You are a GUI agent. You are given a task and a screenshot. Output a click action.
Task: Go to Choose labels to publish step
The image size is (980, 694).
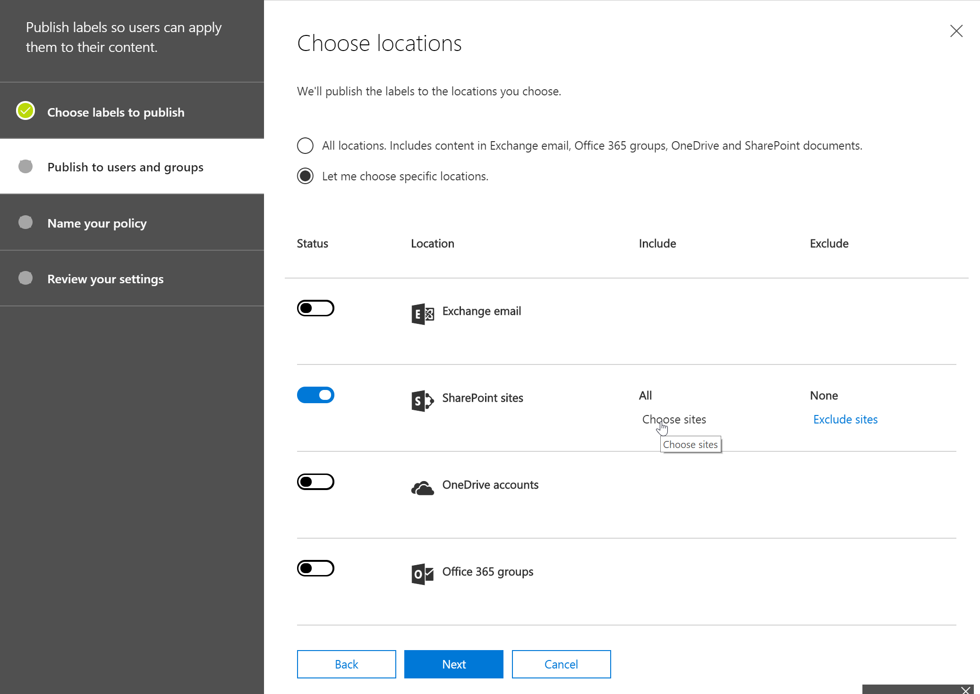[116, 112]
